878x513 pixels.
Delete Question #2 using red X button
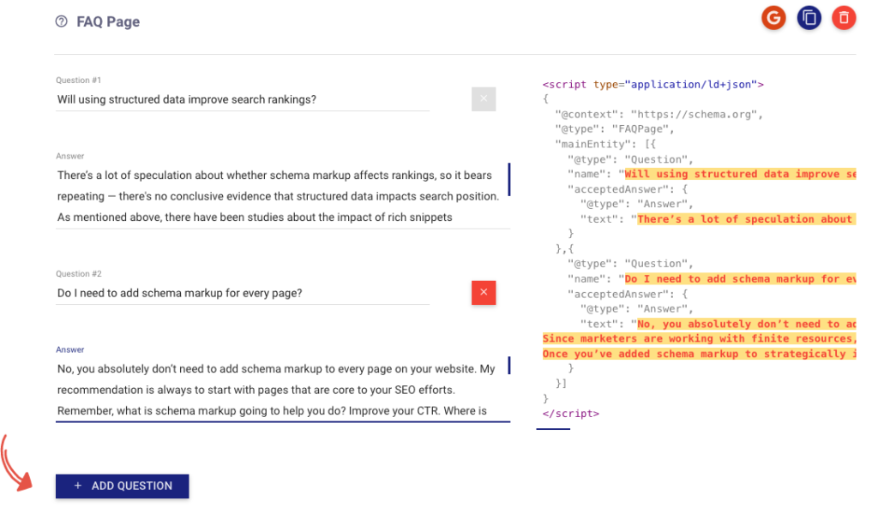pyautogui.click(x=484, y=293)
